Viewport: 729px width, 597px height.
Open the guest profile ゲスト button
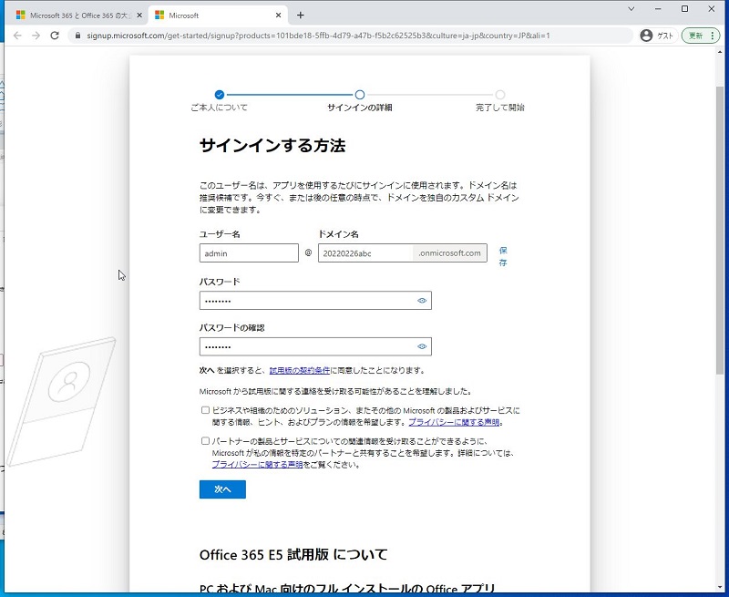657,36
